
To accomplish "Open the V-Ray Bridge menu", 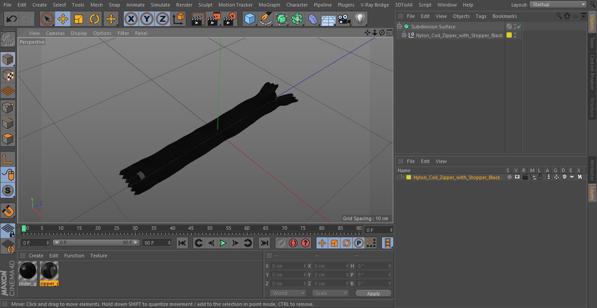I will [375, 4].
